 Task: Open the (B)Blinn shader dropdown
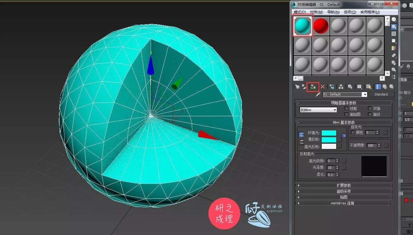[x=318, y=110]
